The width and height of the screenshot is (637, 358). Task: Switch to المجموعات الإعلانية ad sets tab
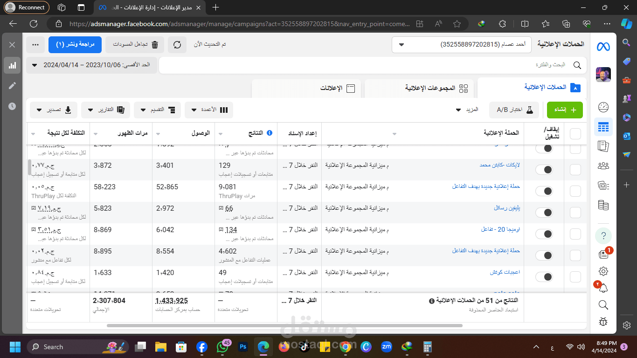419,88
